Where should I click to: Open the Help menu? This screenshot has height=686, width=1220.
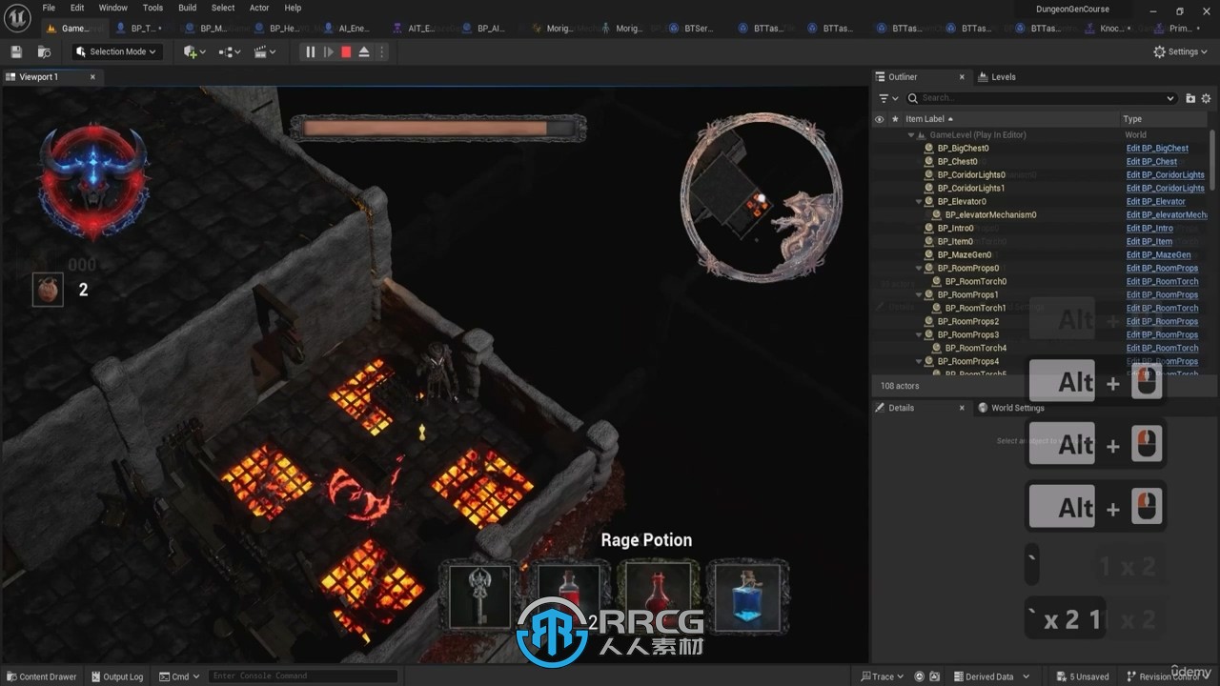pyautogui.click(x=293, y=8)
